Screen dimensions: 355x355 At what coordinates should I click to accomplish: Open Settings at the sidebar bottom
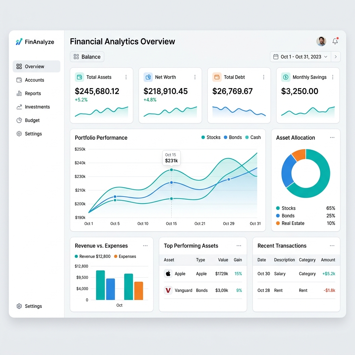coord(29,306)
